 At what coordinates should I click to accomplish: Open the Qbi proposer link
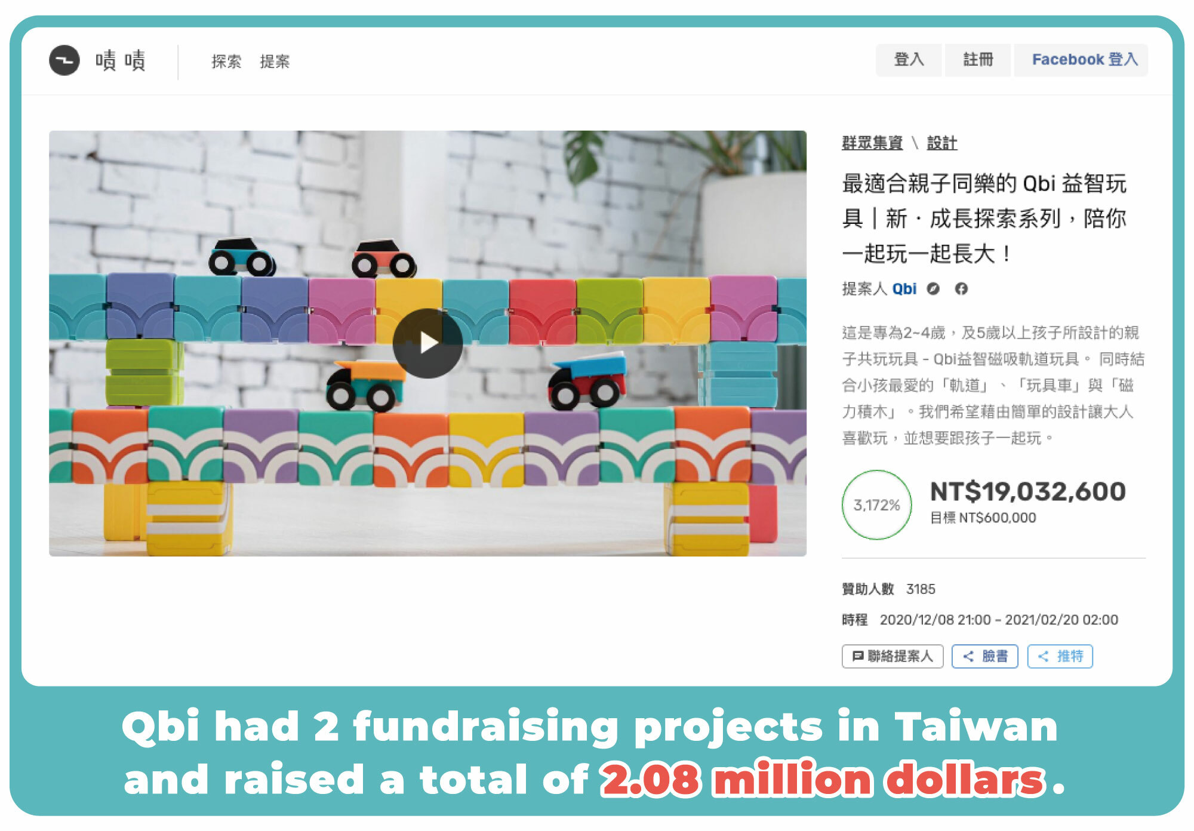904,289
